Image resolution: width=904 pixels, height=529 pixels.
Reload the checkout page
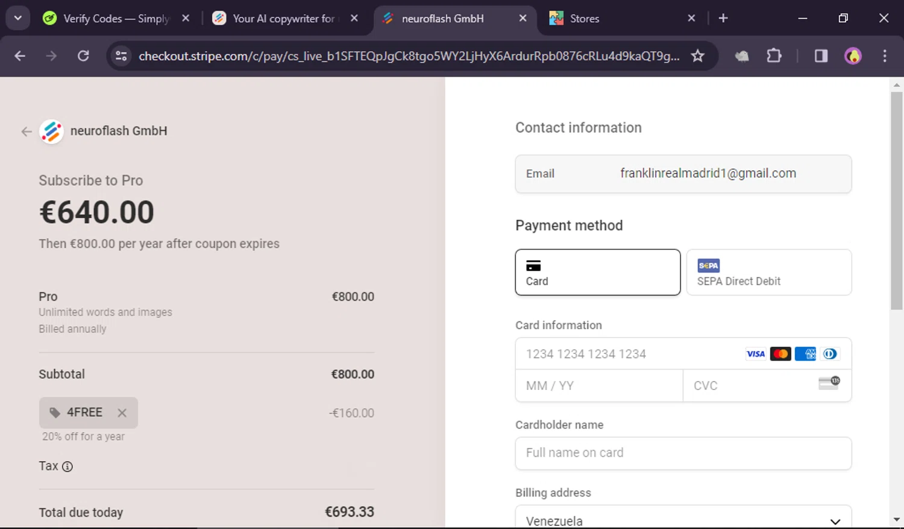(x=83, y=56)
